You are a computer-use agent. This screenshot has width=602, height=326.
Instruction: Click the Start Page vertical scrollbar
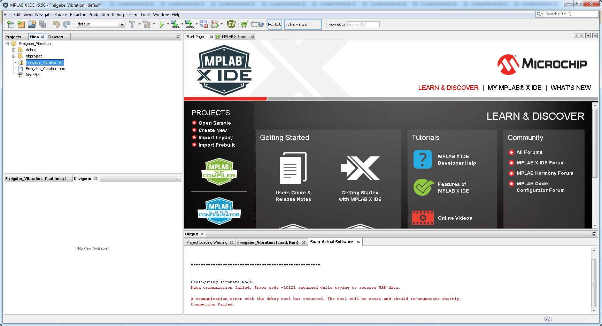(x=595, y=165)
